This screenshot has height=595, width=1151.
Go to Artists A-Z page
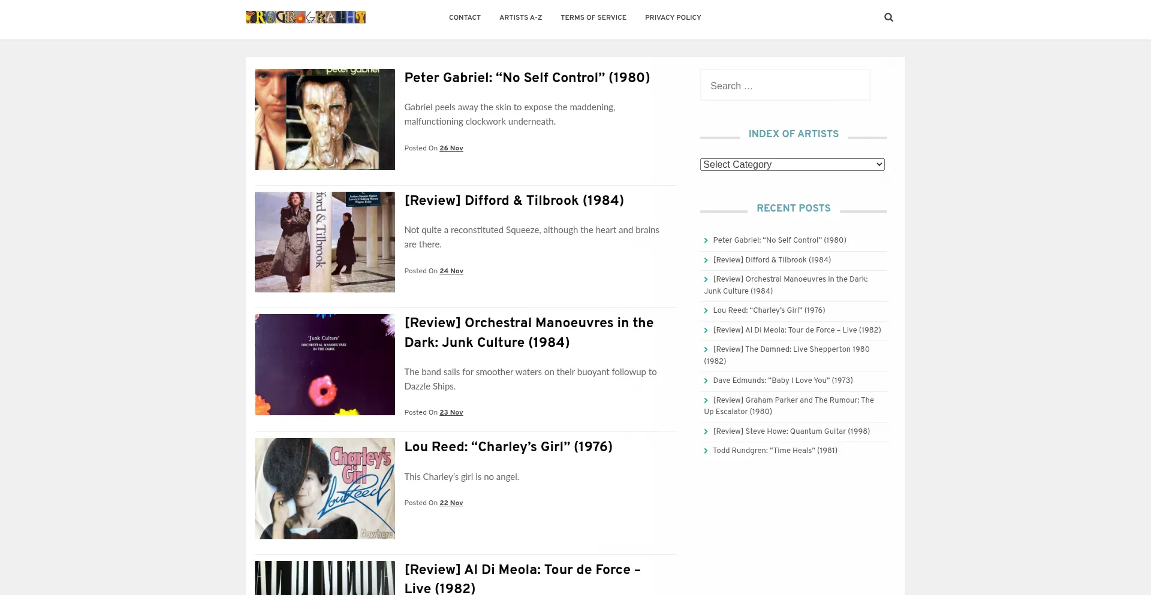[520, 17]
